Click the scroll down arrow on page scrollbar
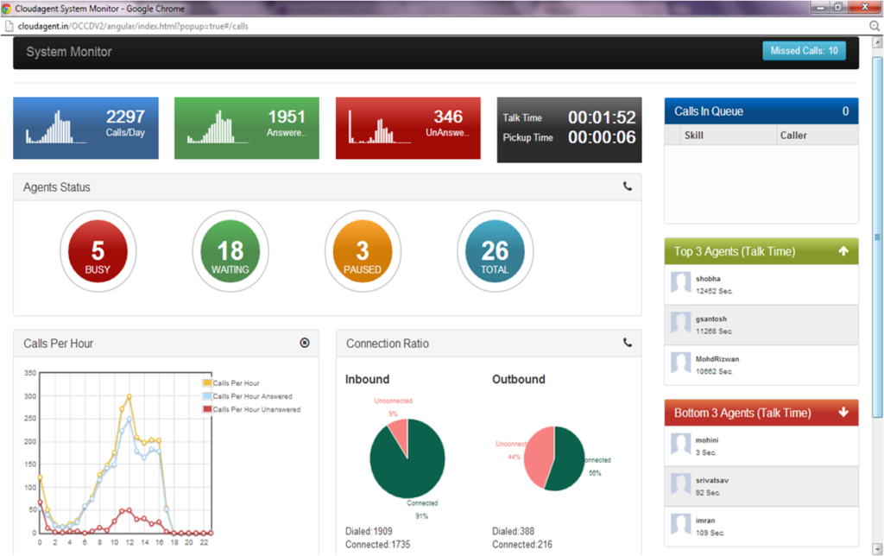The image size is (884, 556). 877,549
